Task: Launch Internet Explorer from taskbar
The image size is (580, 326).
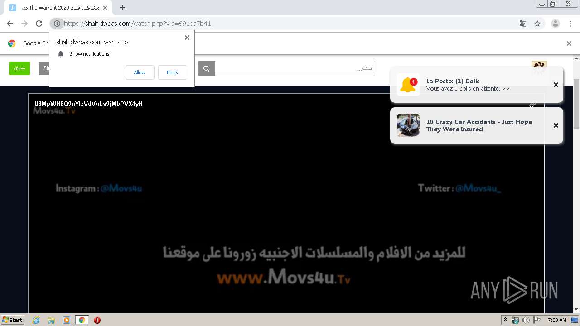Action: pos(36,320)
